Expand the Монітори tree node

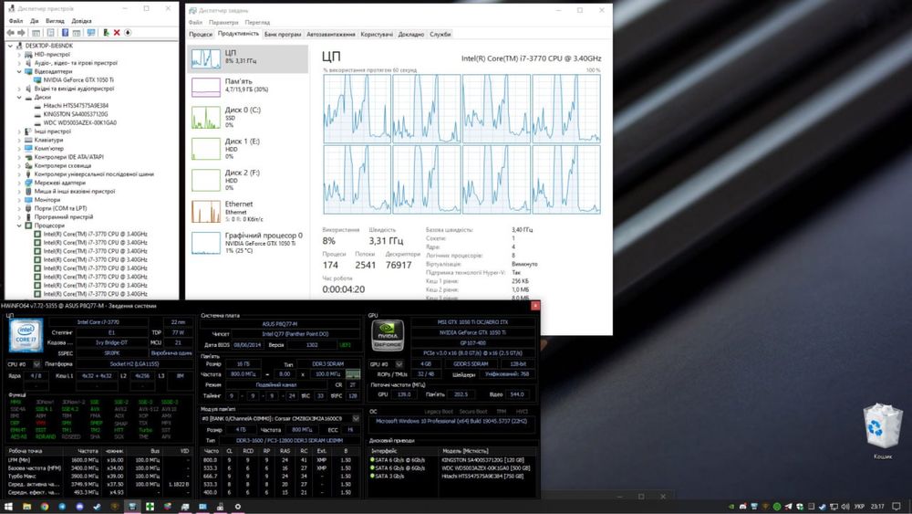click(x=19, y=200)
